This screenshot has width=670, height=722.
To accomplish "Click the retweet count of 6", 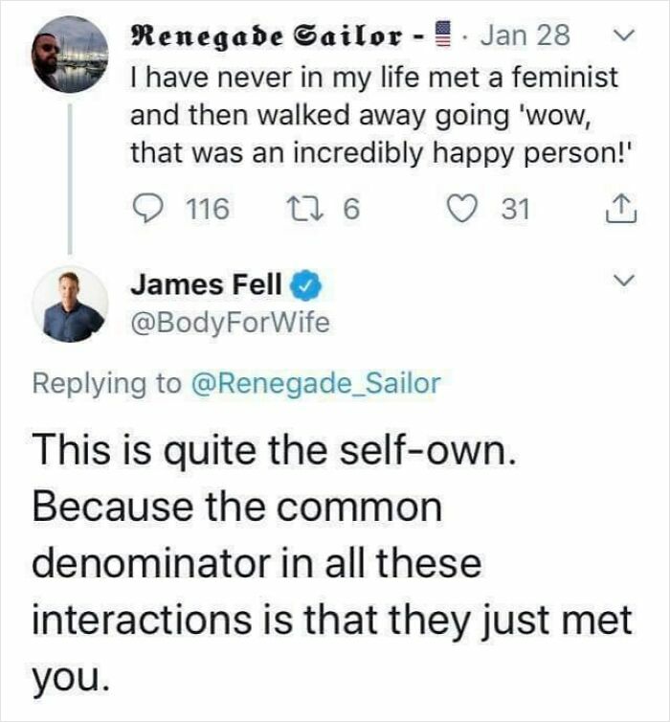I will pyautogui.click(x=351, y=208).
